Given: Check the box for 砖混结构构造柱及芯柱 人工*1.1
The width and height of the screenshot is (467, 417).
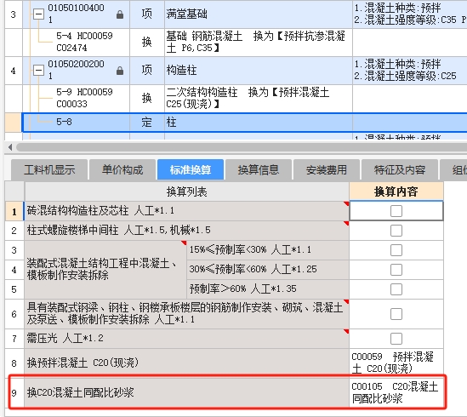Looking at the screenshot, I should tap(396, 211).
